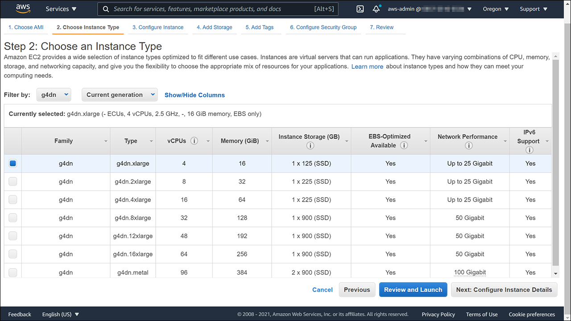Show info for the vCPUs column
The image size is (571, 321).
tap(194, 141)
